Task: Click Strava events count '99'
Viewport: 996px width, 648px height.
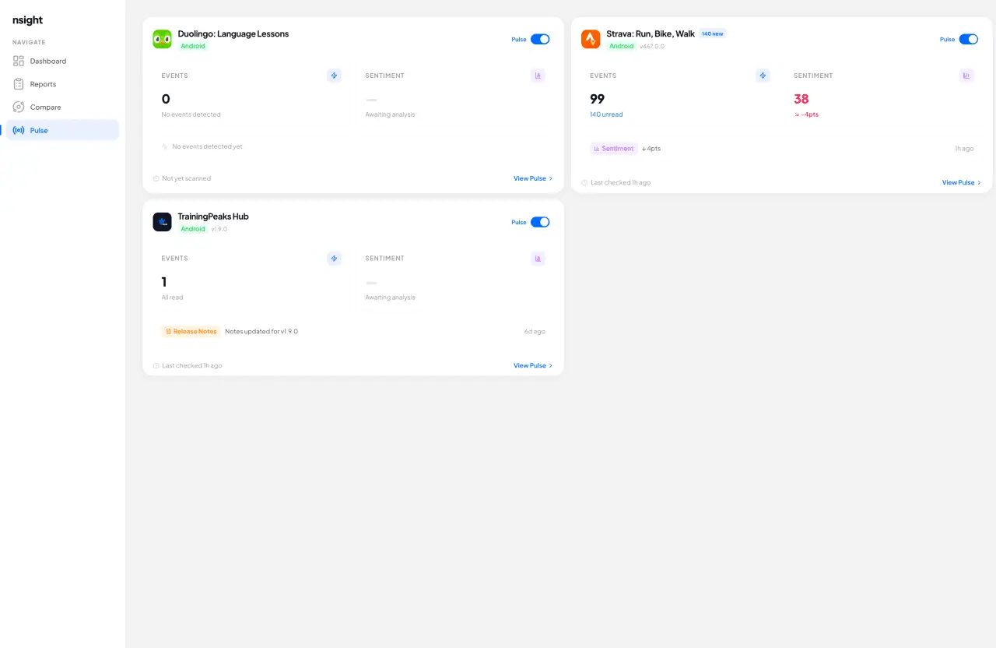Action: point(598,99)
